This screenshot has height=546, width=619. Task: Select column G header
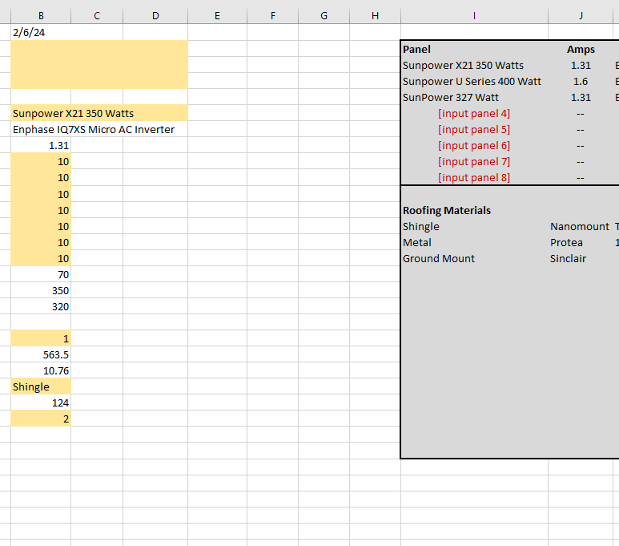(324, 16)
